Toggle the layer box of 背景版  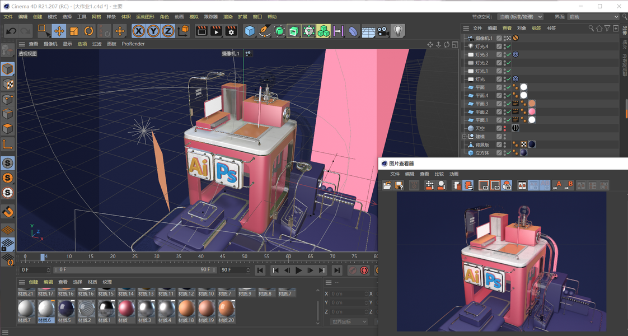[499, 144]
